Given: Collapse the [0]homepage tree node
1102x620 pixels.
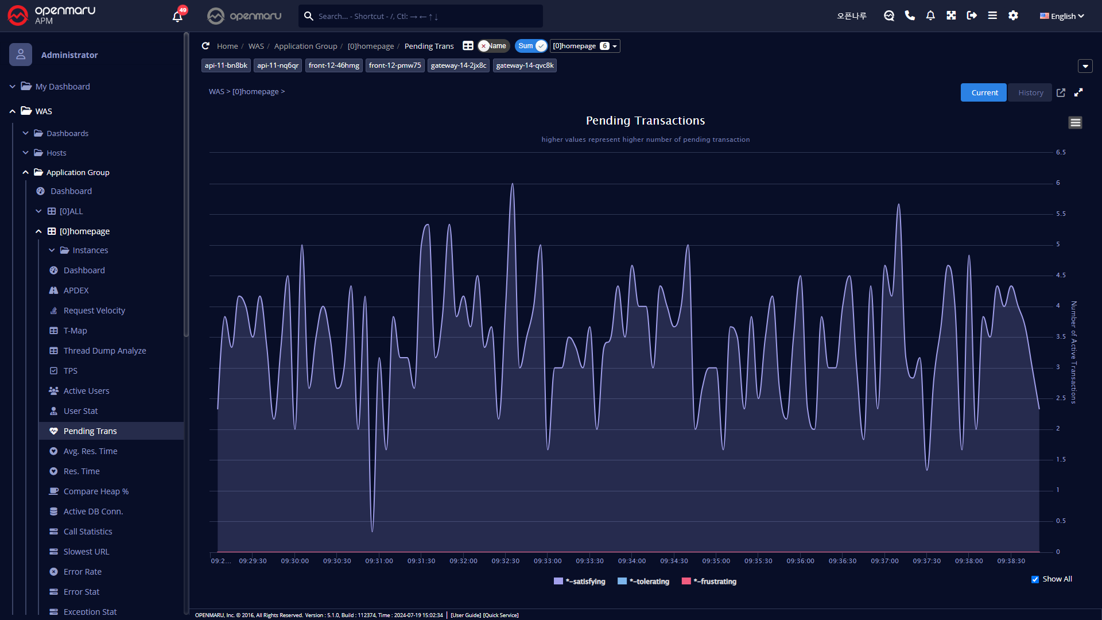Looking at the screenshot, I should point(38,231).
